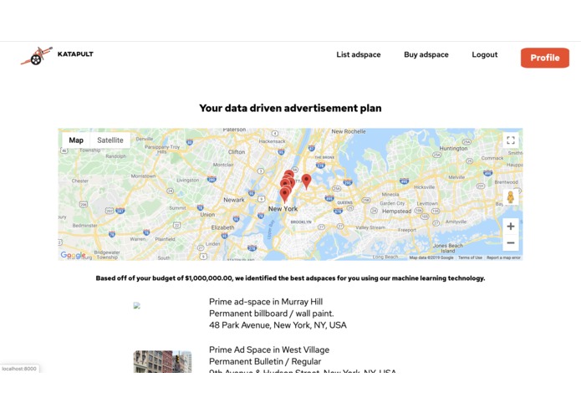
Task: Click the Katapult catapult logo icon
Action: tap(36, 56)
